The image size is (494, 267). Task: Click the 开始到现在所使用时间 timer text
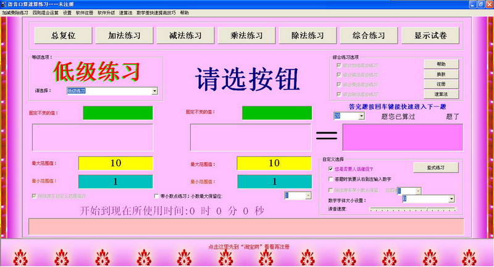pyautogui.click(x=172, y=211)
